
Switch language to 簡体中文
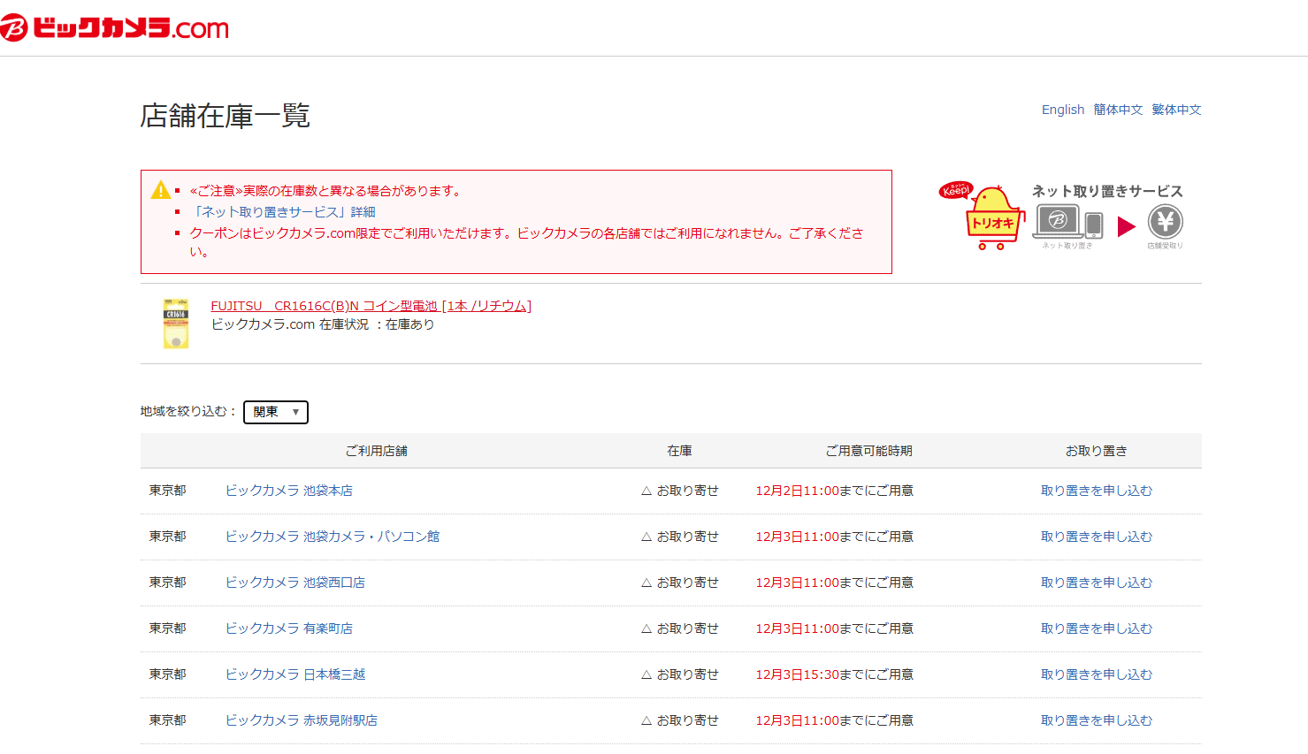[x=1118, y=110]
